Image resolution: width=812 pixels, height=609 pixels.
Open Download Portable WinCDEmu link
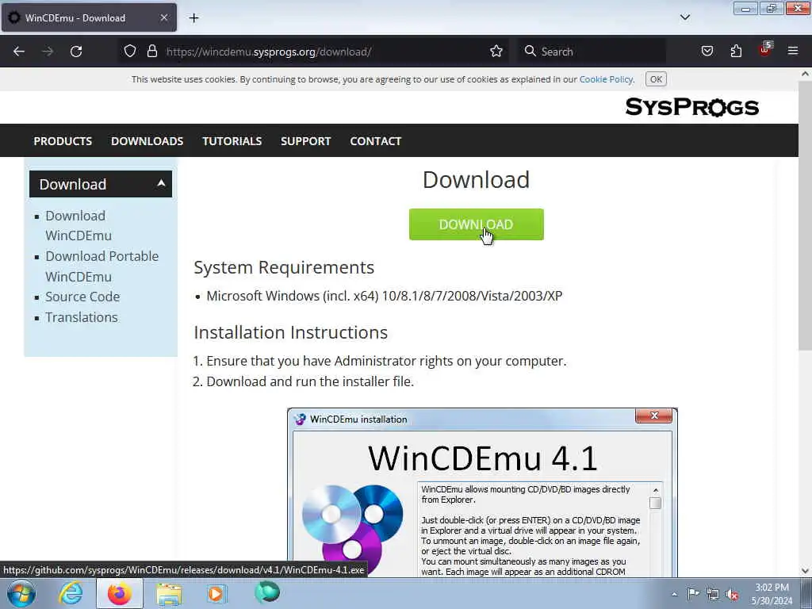(102, 266)
